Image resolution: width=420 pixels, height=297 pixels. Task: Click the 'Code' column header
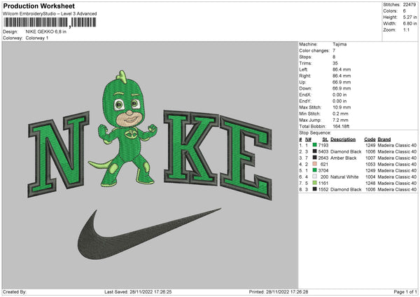point(370,139)
